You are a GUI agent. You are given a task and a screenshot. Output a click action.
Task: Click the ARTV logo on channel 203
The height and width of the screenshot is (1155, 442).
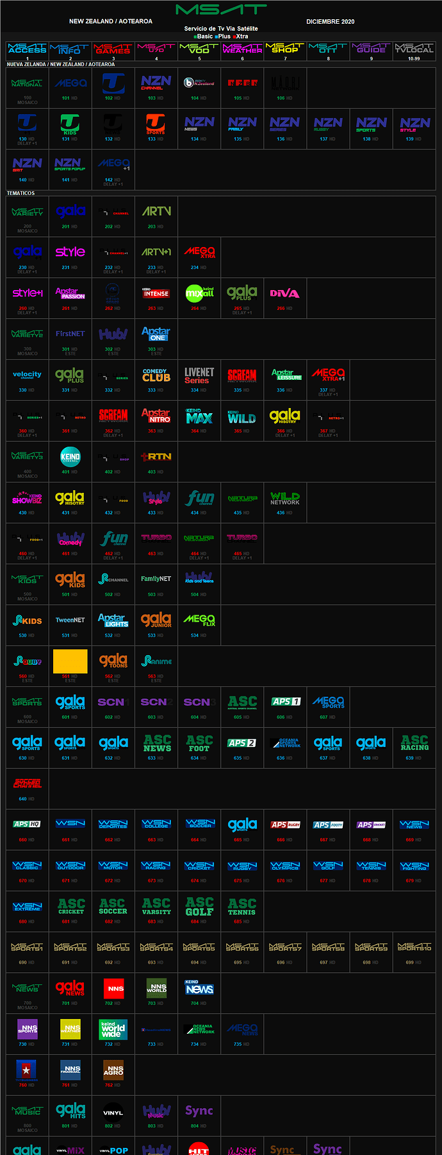pos(156,211)
